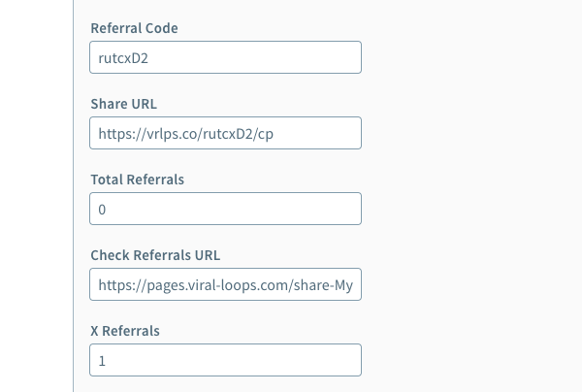Focus the Share URL text box
Viewport: 582px width, 392px height.
(225, 133)
